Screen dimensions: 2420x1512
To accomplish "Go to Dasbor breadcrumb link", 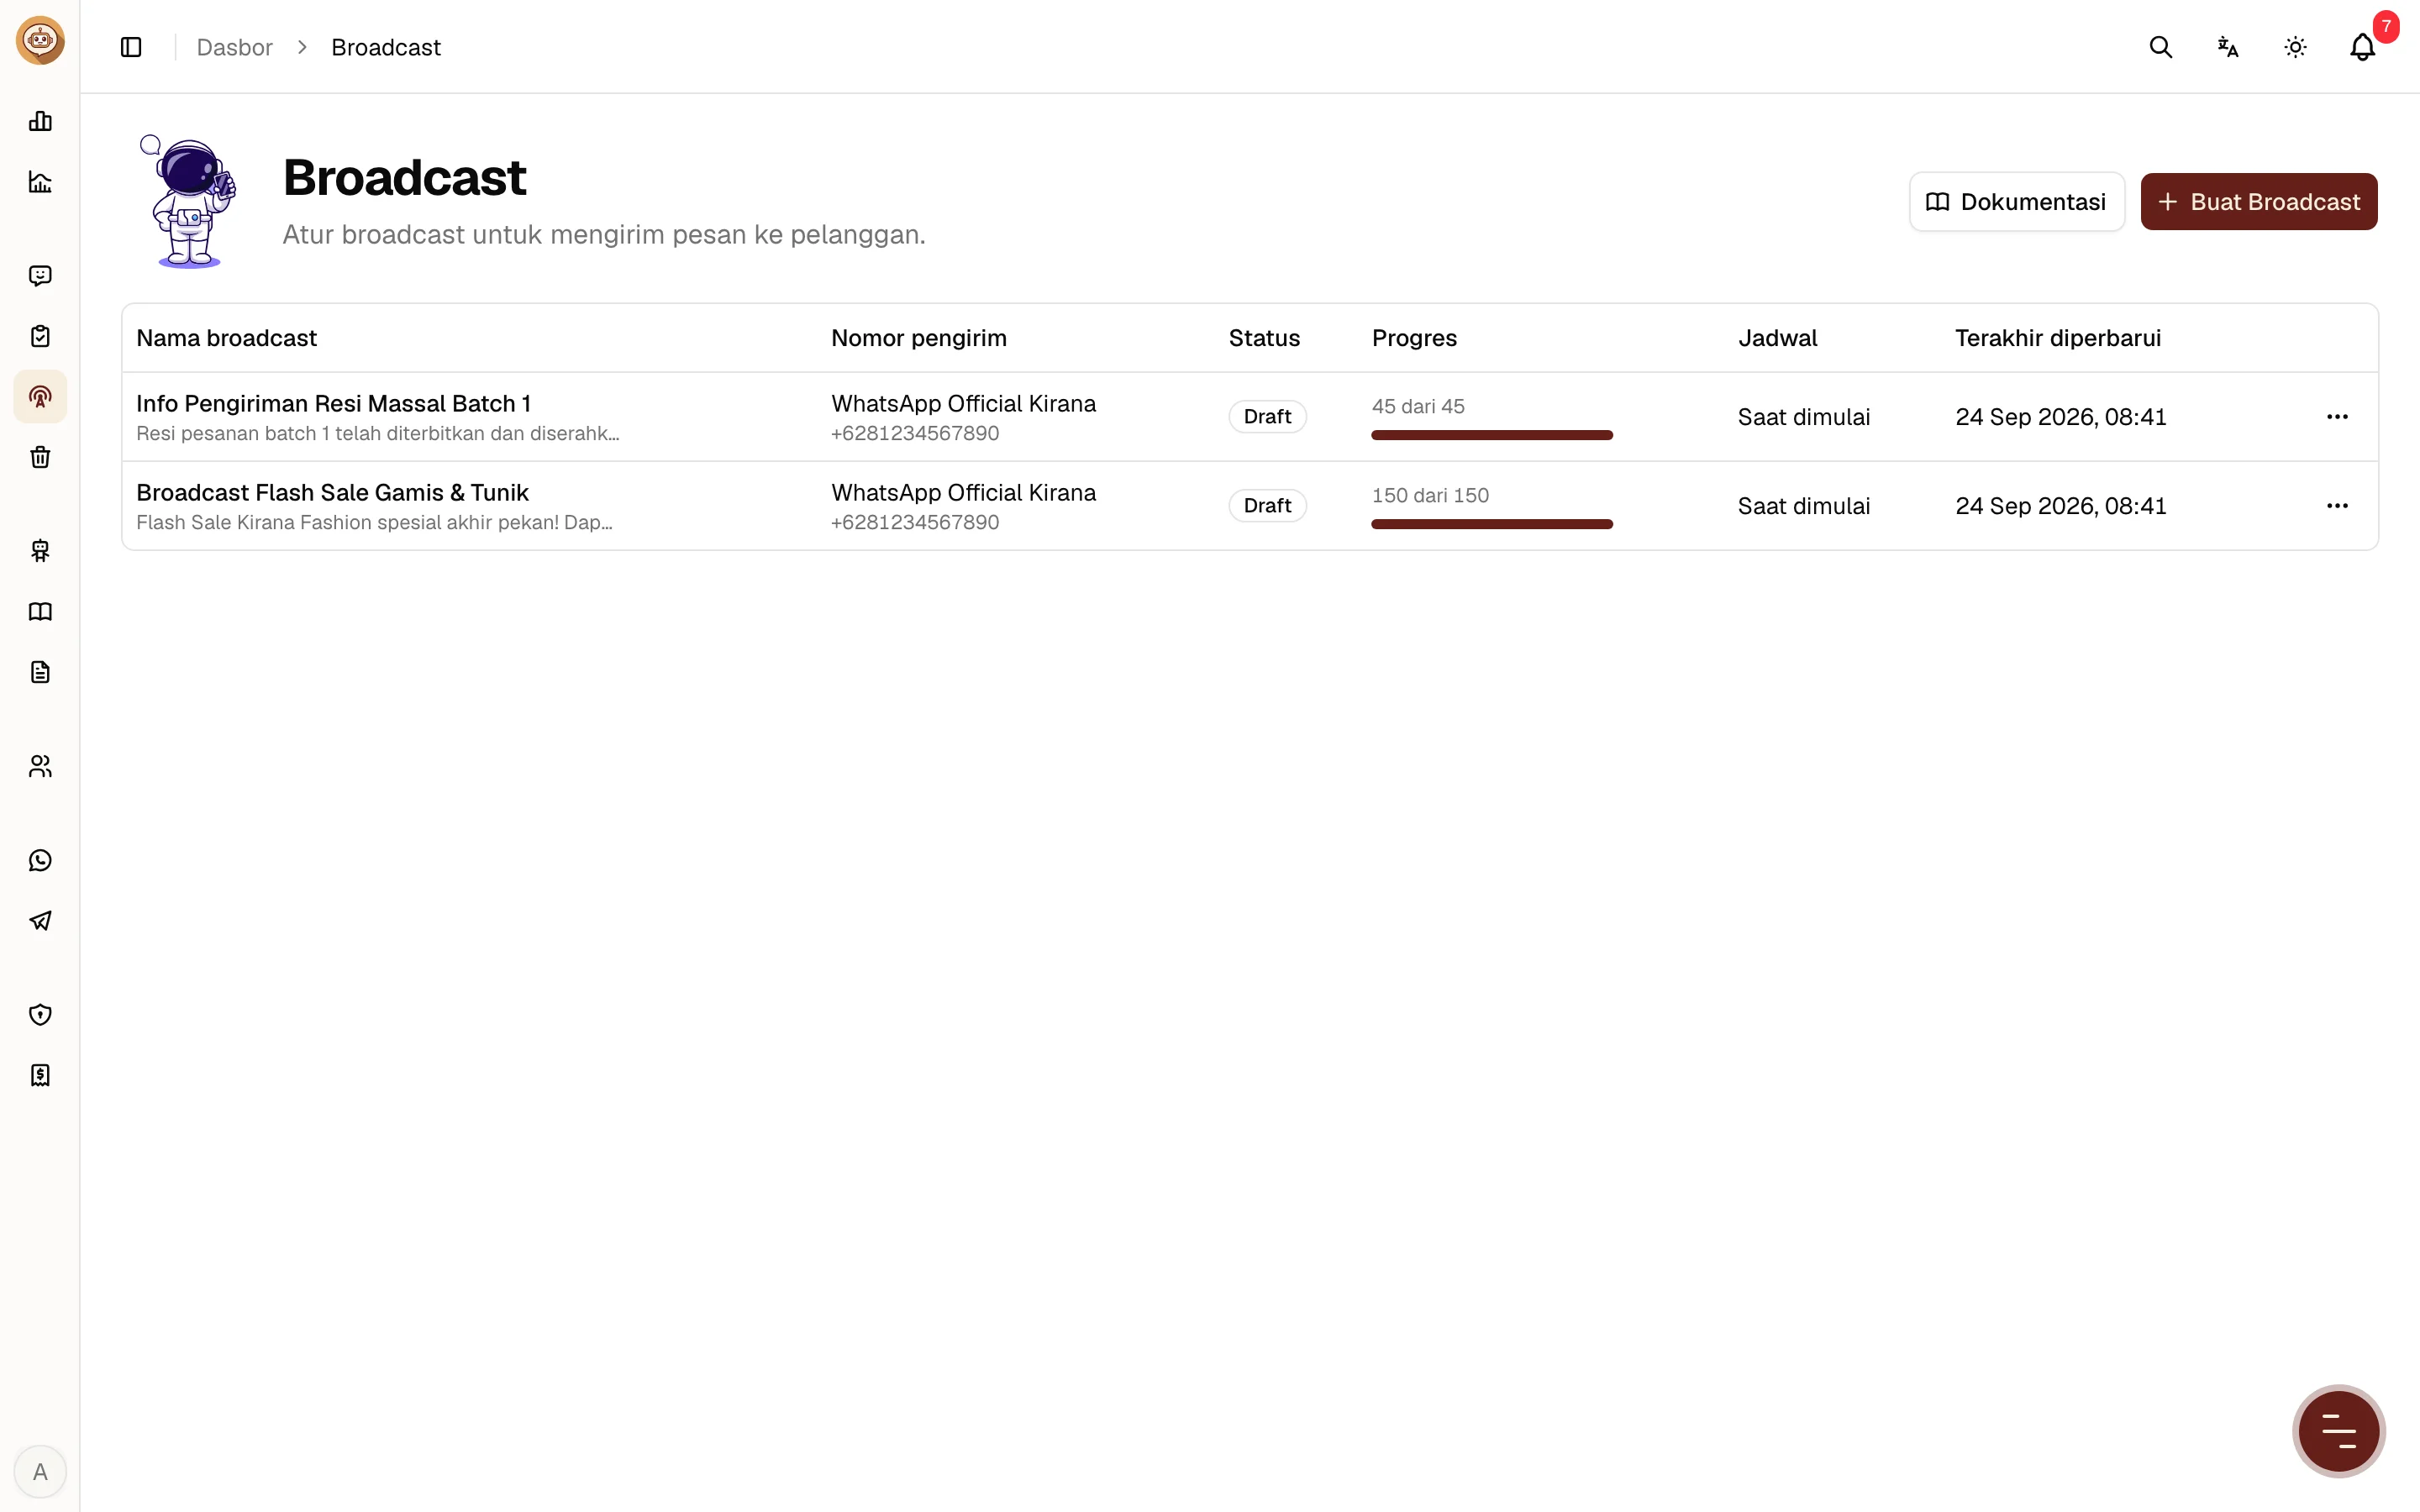I will (x=234, y=47).
